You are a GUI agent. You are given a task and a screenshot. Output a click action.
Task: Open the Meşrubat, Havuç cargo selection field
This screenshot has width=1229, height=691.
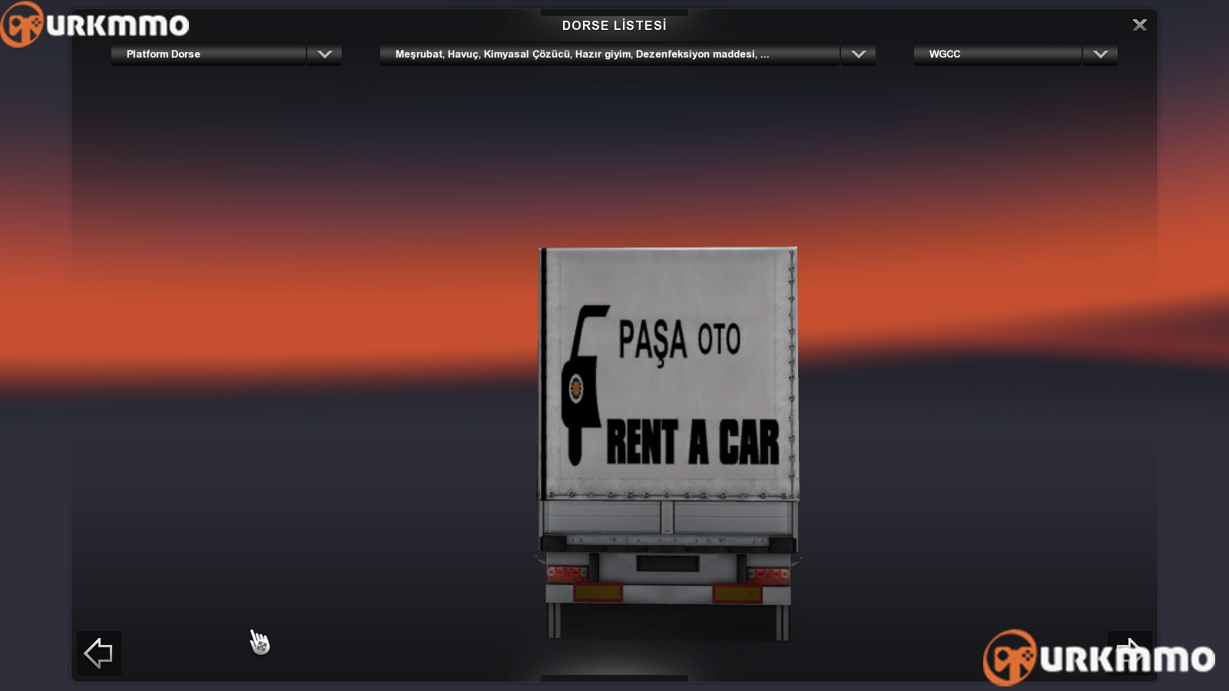tap(610, 55)
